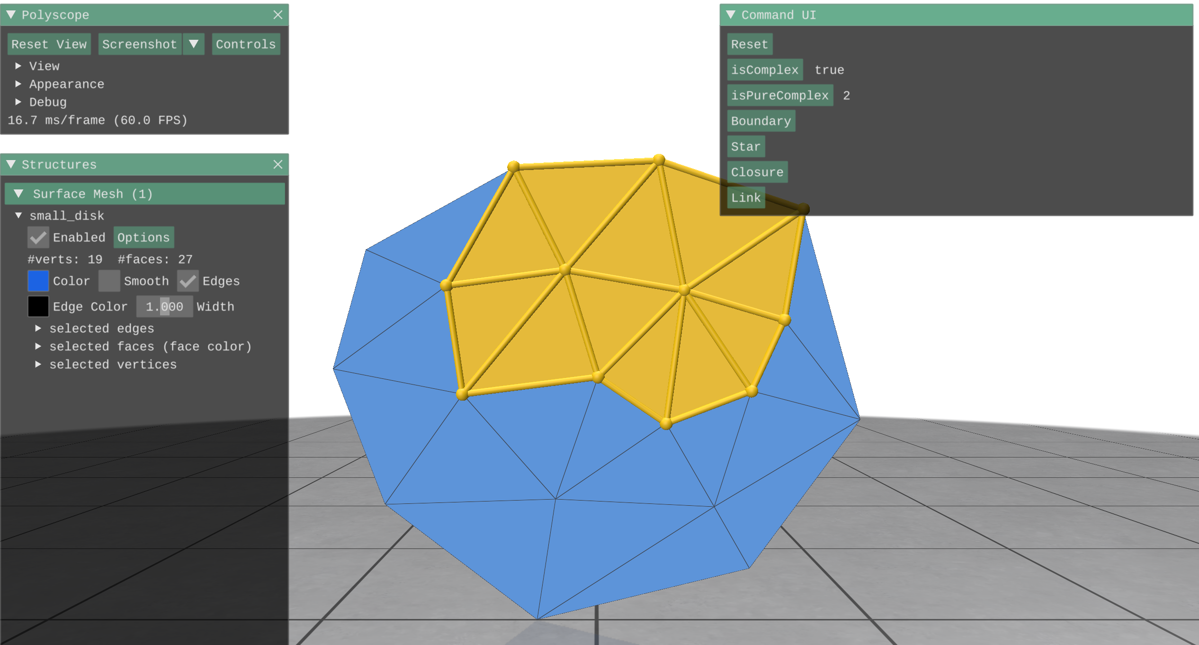1199x645 pixels.
Task: Run the Boundary command
Action: click(761, 121)
